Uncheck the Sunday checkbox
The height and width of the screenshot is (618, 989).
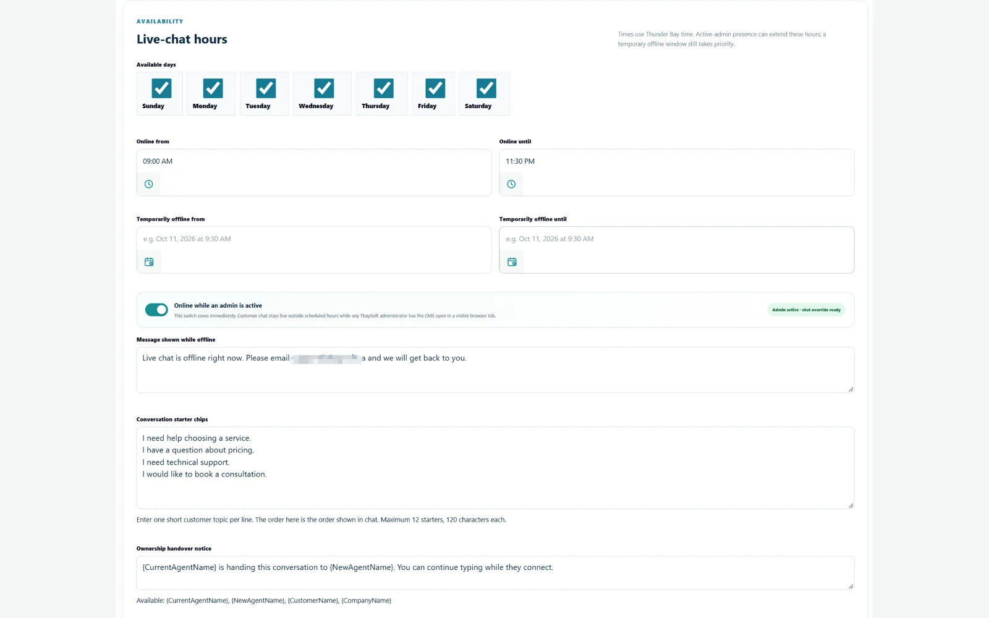162,88
